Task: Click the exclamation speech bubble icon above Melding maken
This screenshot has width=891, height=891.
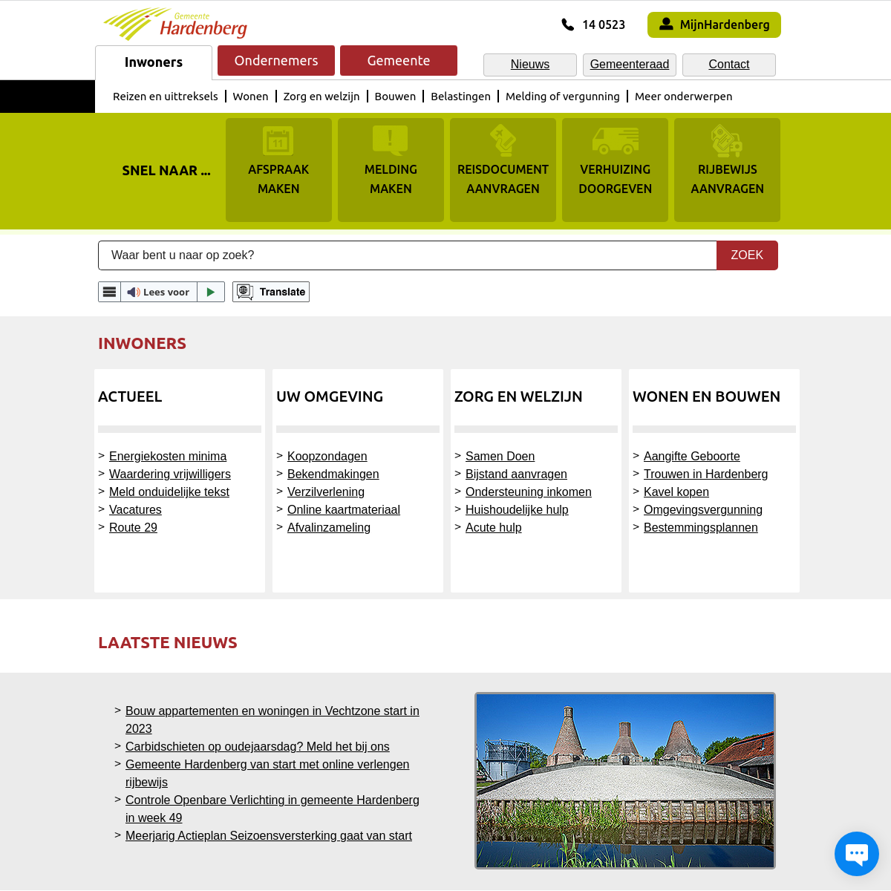Action: (391, 140)
